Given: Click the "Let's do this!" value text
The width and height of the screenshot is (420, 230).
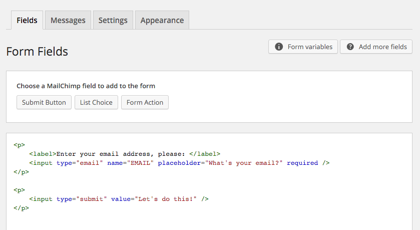Looking at the screenshot, I should tap(166, 199).
